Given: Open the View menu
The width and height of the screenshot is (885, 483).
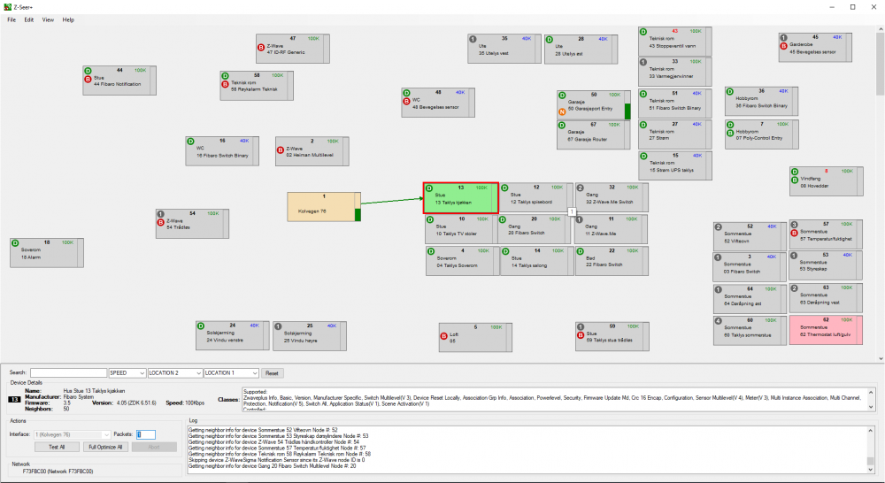Looking at the screenshot, I should [x=48, y=19].
